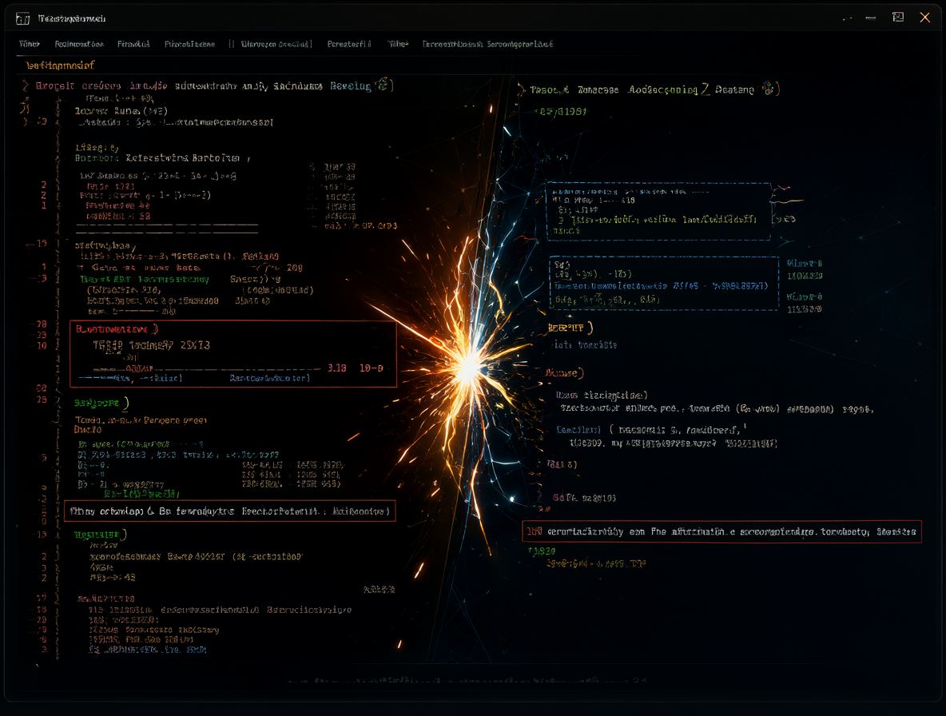
Task: Open the bracketed menu item in the menu bar
Action: [x=271, y=44]
